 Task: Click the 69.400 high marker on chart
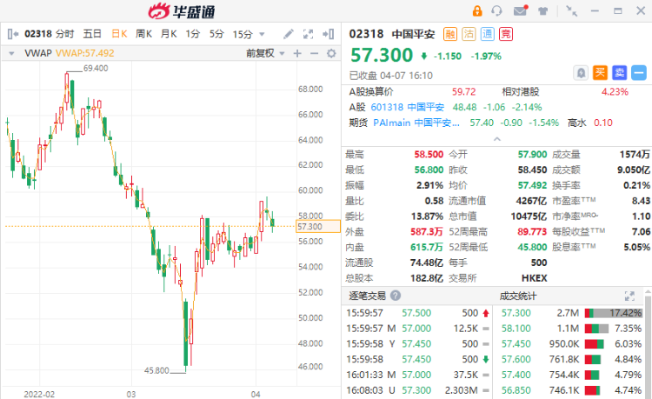click(x=96, y=68)
